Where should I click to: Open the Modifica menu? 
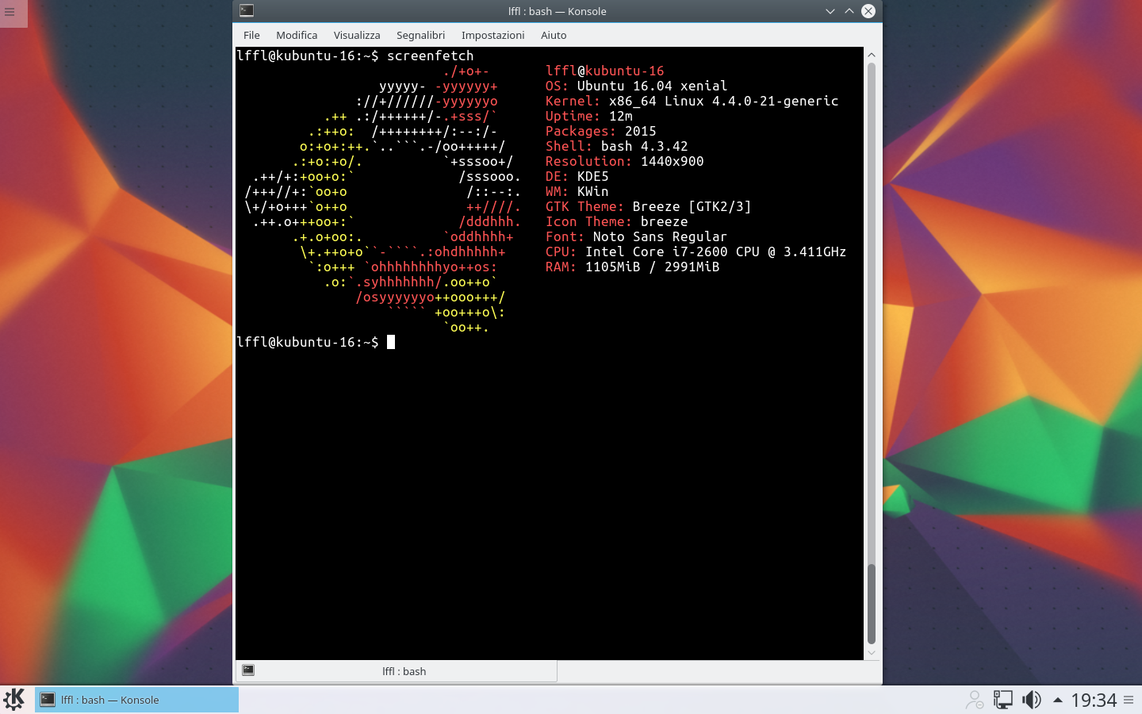click(x=297, y=35)
